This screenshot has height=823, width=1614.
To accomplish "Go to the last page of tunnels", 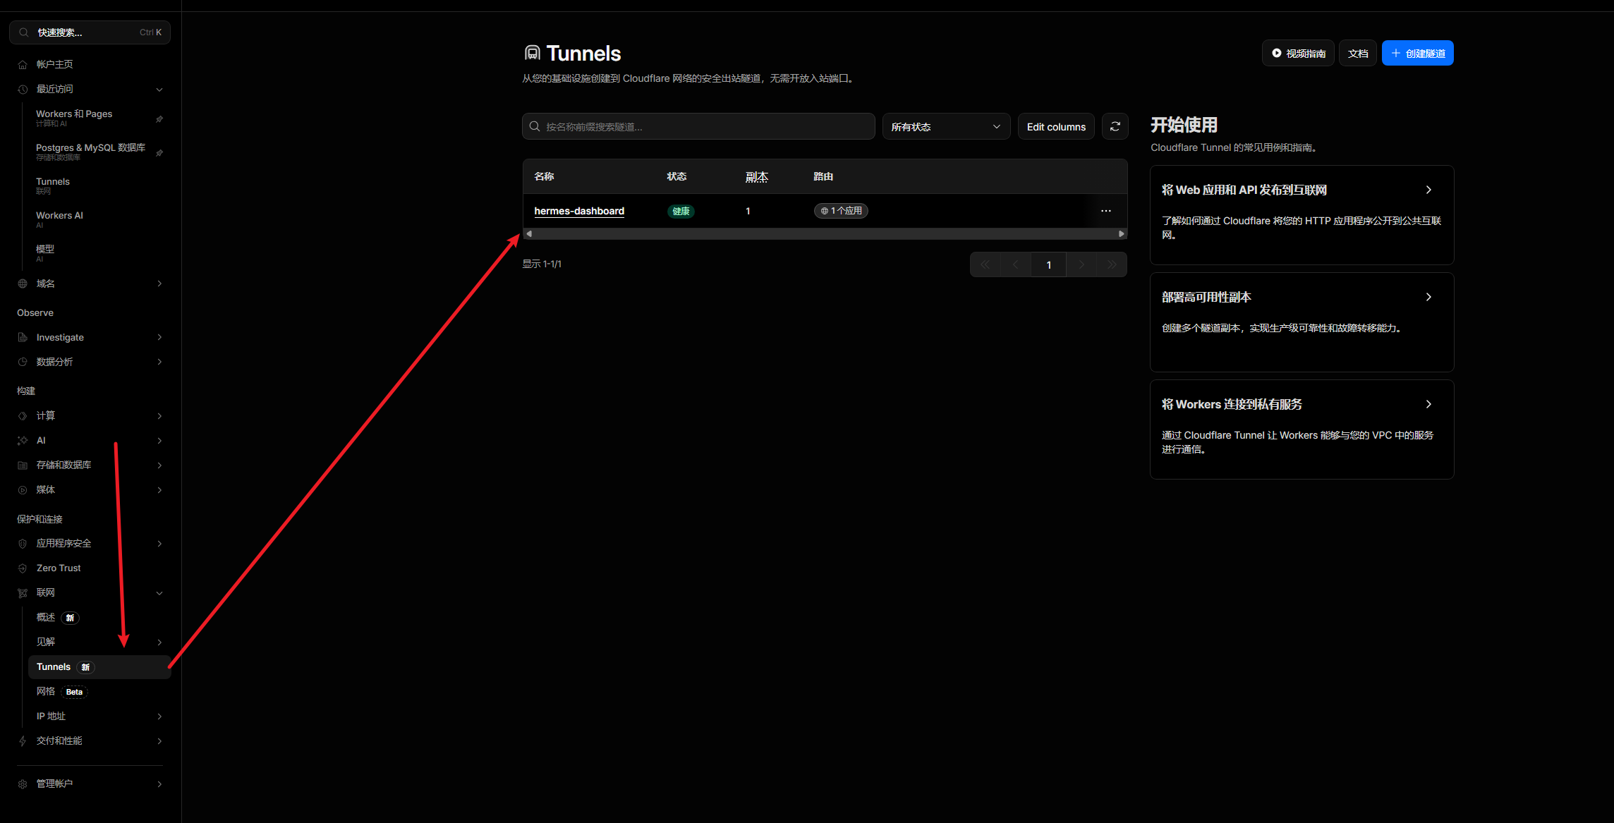I will coord(1112,264).
